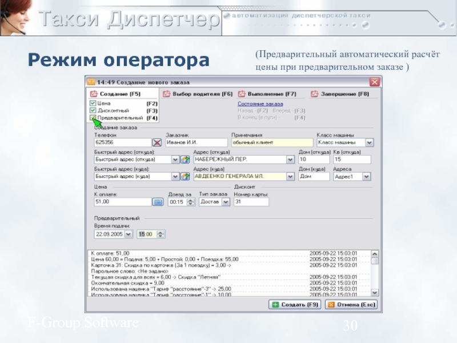The image size is (457, 343).
Task: Close the Создание нового заказа window
Action: pos(375,82)
